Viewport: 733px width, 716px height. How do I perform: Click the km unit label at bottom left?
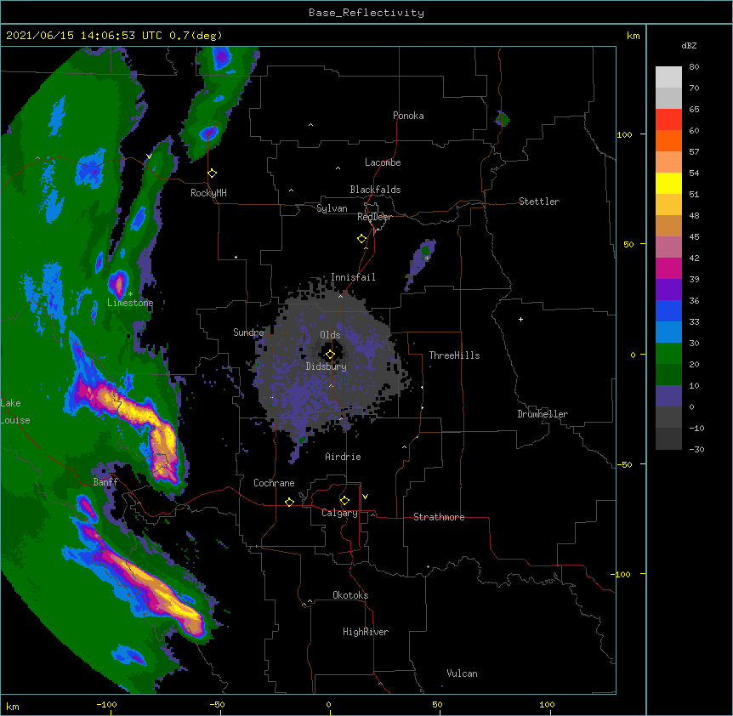(13, 706)
